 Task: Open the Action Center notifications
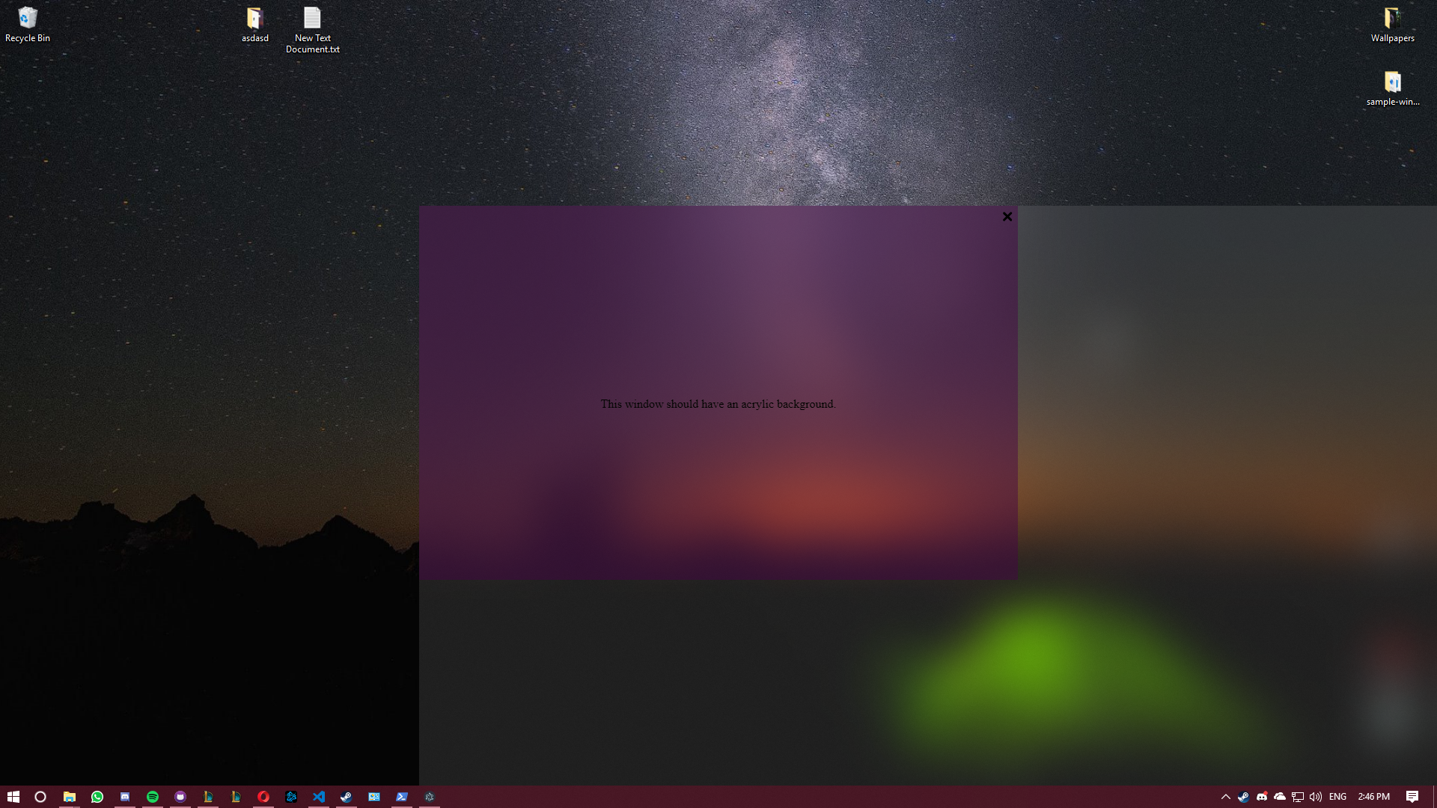click(1412, 797)
